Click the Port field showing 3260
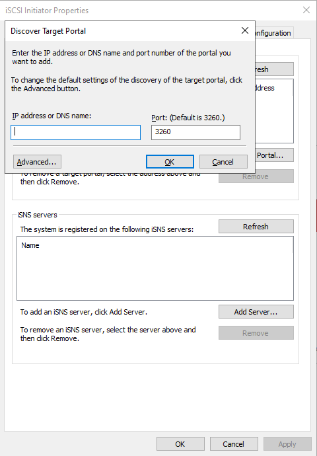 click(195, 132)
